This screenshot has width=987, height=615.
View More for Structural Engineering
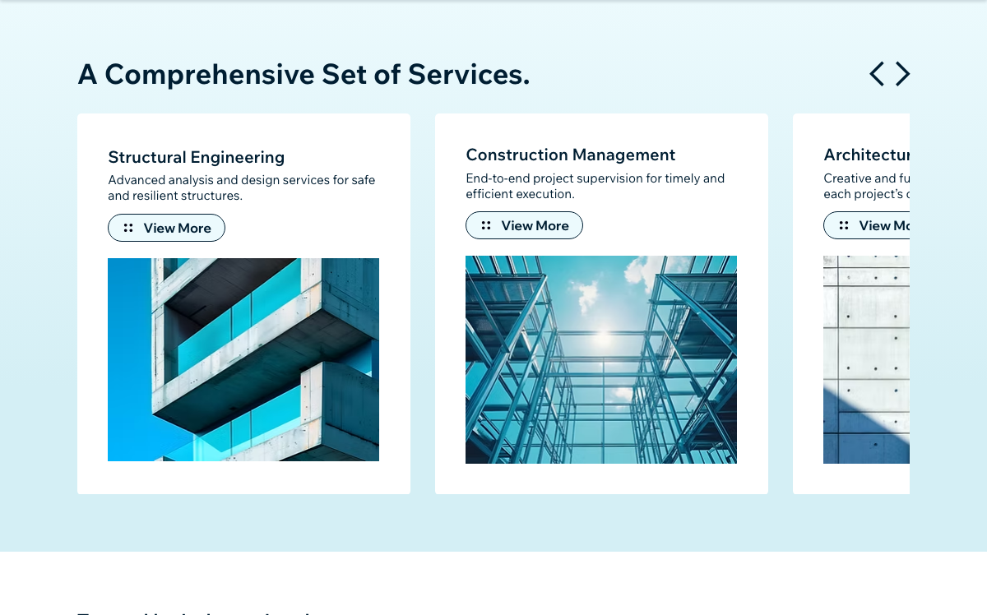[x=166, y=228]
